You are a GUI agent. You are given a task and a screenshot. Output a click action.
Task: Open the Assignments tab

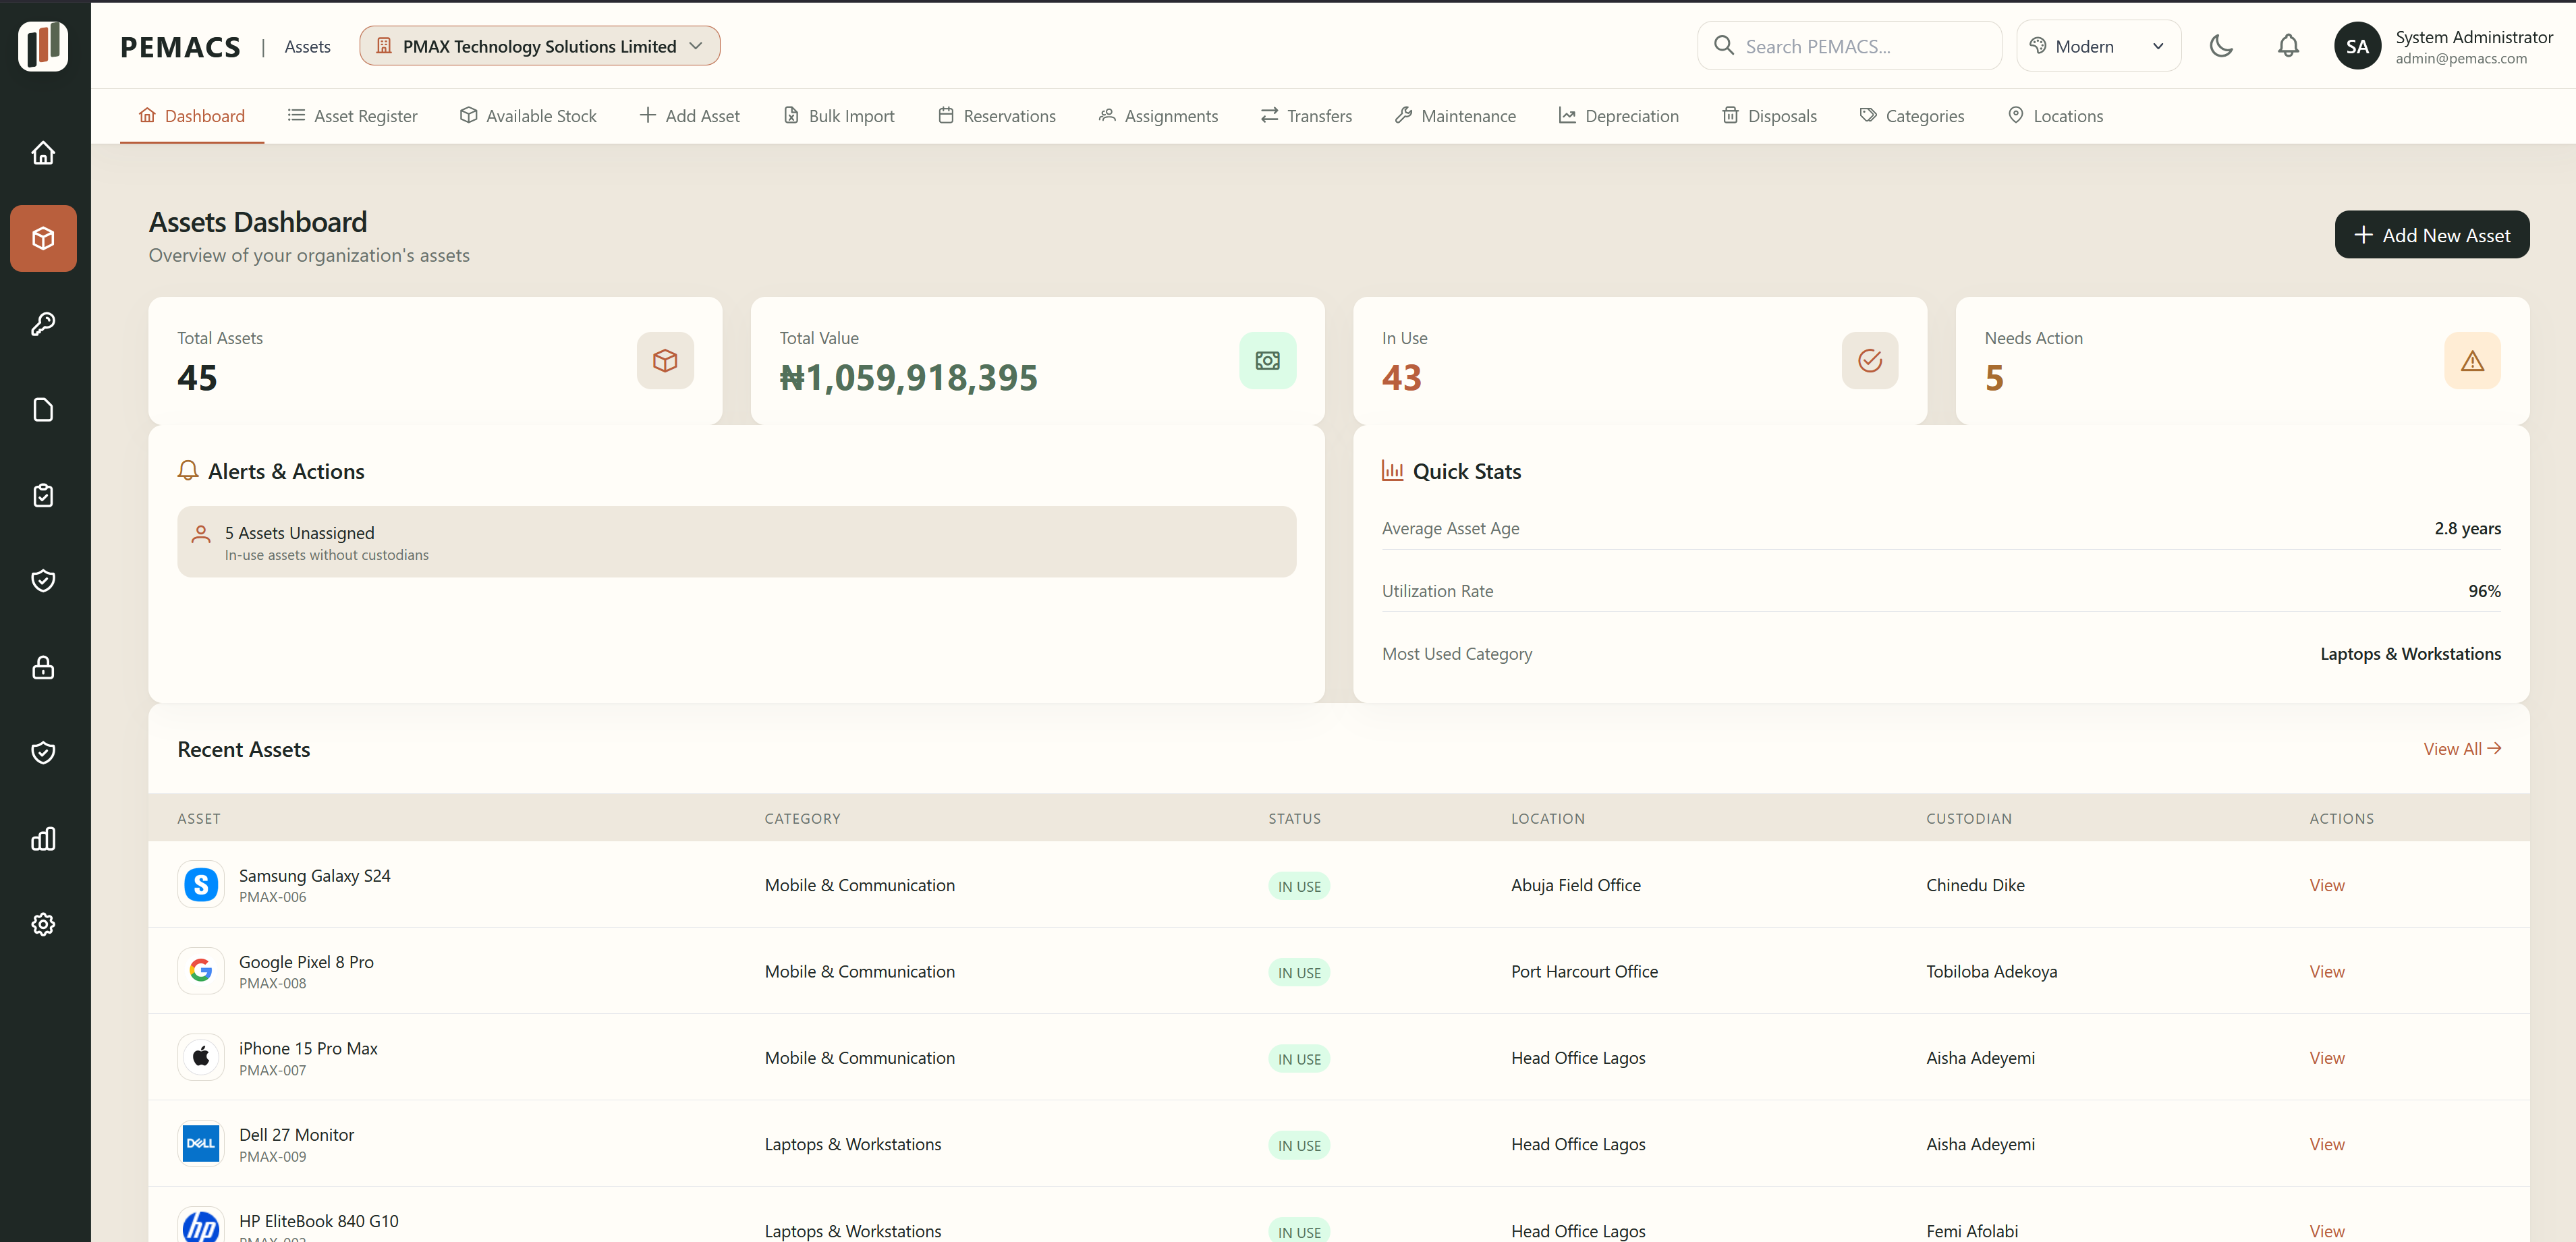click(1158, 116)
